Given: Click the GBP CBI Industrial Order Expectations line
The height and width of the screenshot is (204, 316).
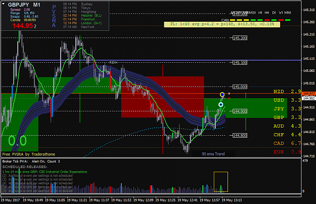Looking at the screenshot, I should point(44,172).
